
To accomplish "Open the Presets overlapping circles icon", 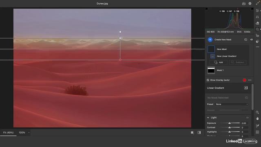I will (x=257, y=41).
